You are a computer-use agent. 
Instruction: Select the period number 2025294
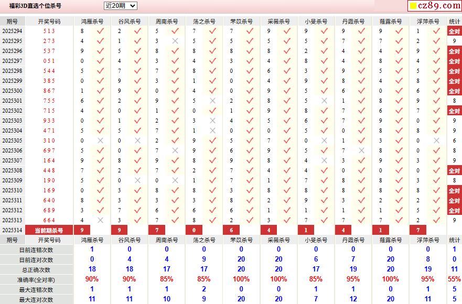click(13, 31)
